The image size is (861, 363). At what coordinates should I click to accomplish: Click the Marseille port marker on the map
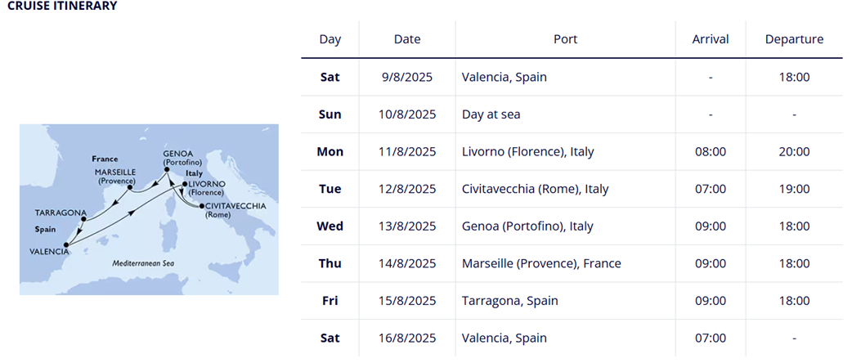click(x=129, y=188)
